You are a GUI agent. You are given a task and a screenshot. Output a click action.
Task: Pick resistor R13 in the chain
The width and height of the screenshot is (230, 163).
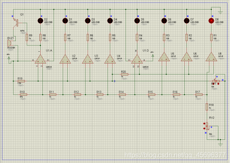click(100, 95)
